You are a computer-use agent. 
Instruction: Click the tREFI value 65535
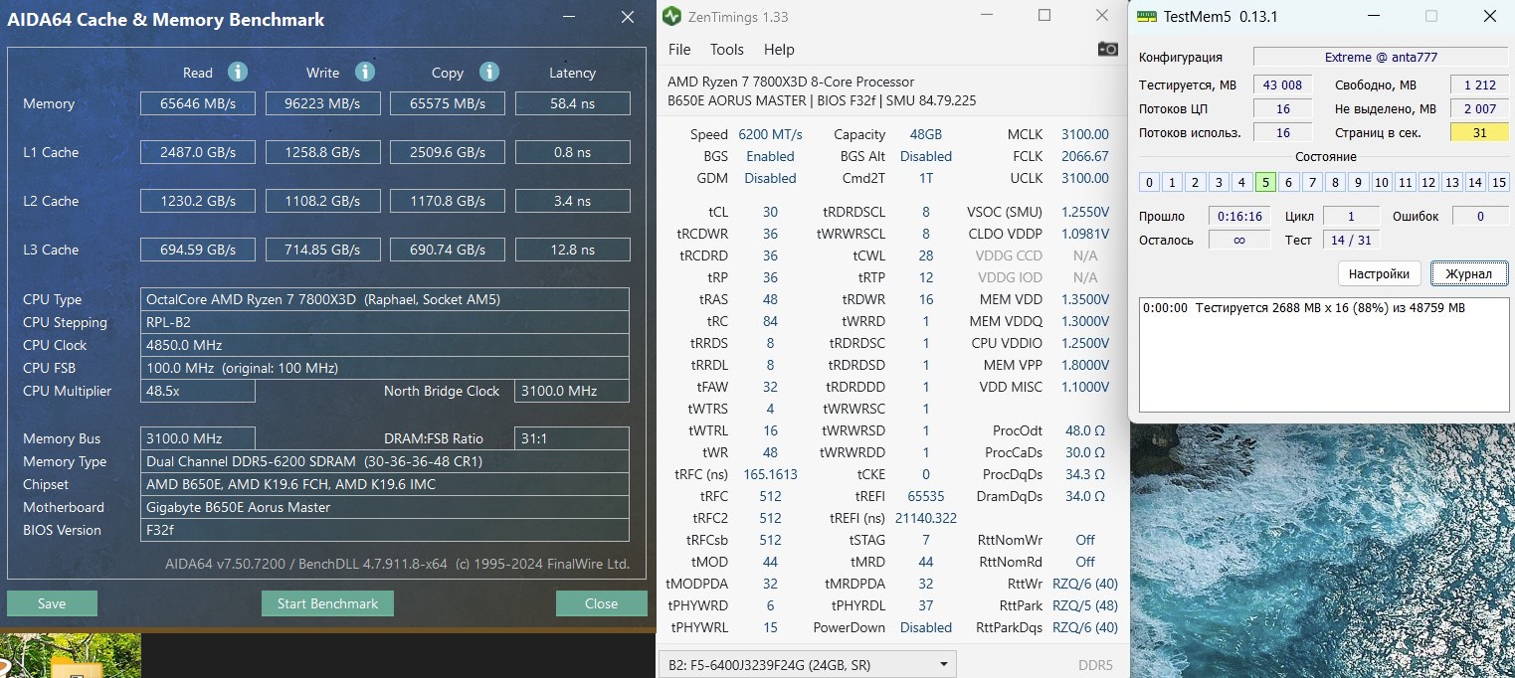tap(926, 496)
